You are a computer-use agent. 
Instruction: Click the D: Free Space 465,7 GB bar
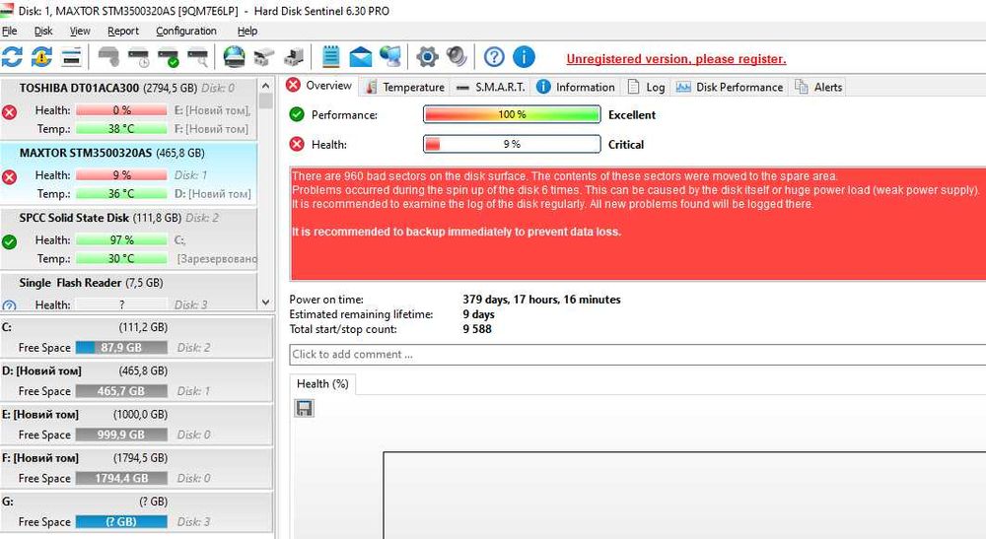click(x=121, y=391)
